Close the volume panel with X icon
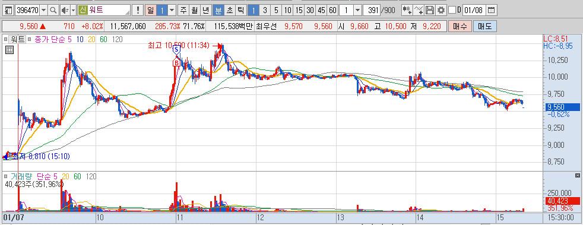583x225 pixels. [x=577, y=175]
